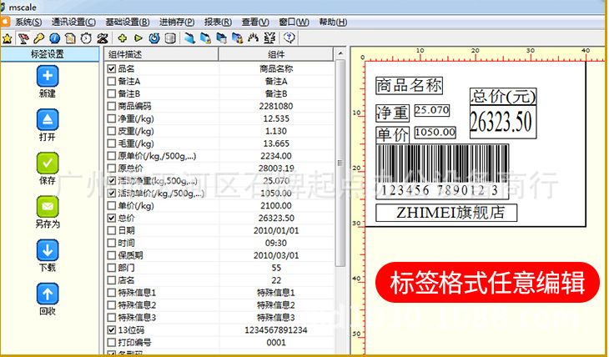Click the component list scroll-up arrow
This screenshot has width=609, height=357.
[x=340, y=53]
